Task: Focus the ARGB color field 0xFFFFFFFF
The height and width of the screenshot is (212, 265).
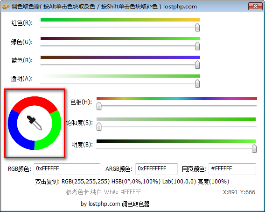Action: coord(156,169)
